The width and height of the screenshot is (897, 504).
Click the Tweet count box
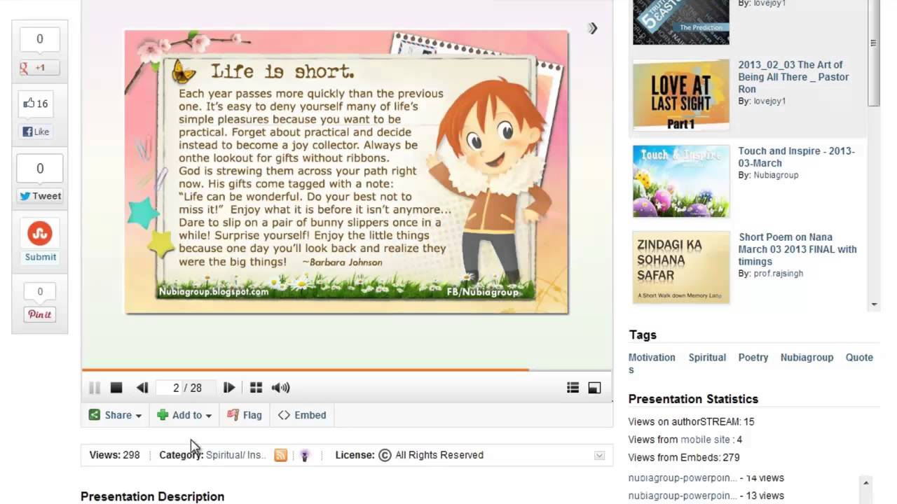(40, 169)
